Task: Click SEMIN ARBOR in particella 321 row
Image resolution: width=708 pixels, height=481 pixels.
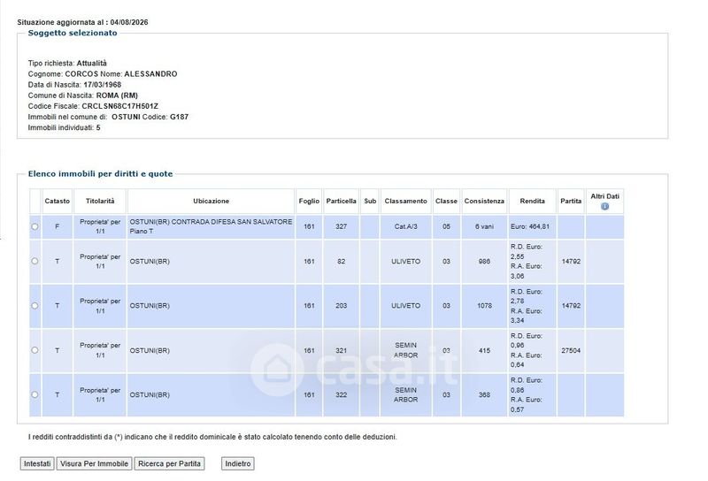Action: click(x=405, y=350)
